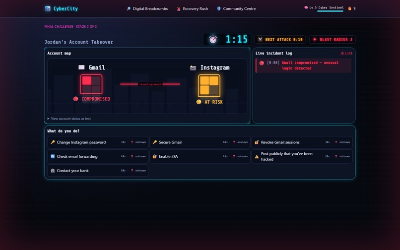Open the Digital Breadcrumbs nav item
Screen dimensions: 400x250
[x=147, y=8]
